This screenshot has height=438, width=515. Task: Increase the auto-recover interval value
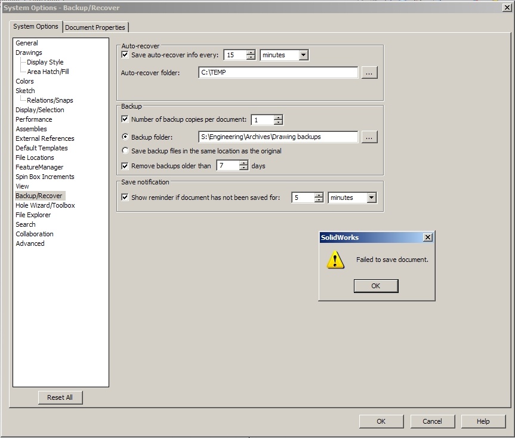point(251,53)
